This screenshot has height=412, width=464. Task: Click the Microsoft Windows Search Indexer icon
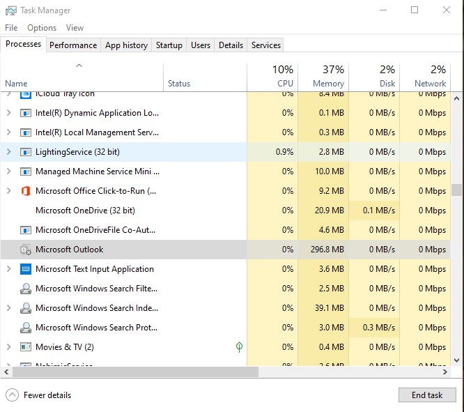[x=26, y=308]
